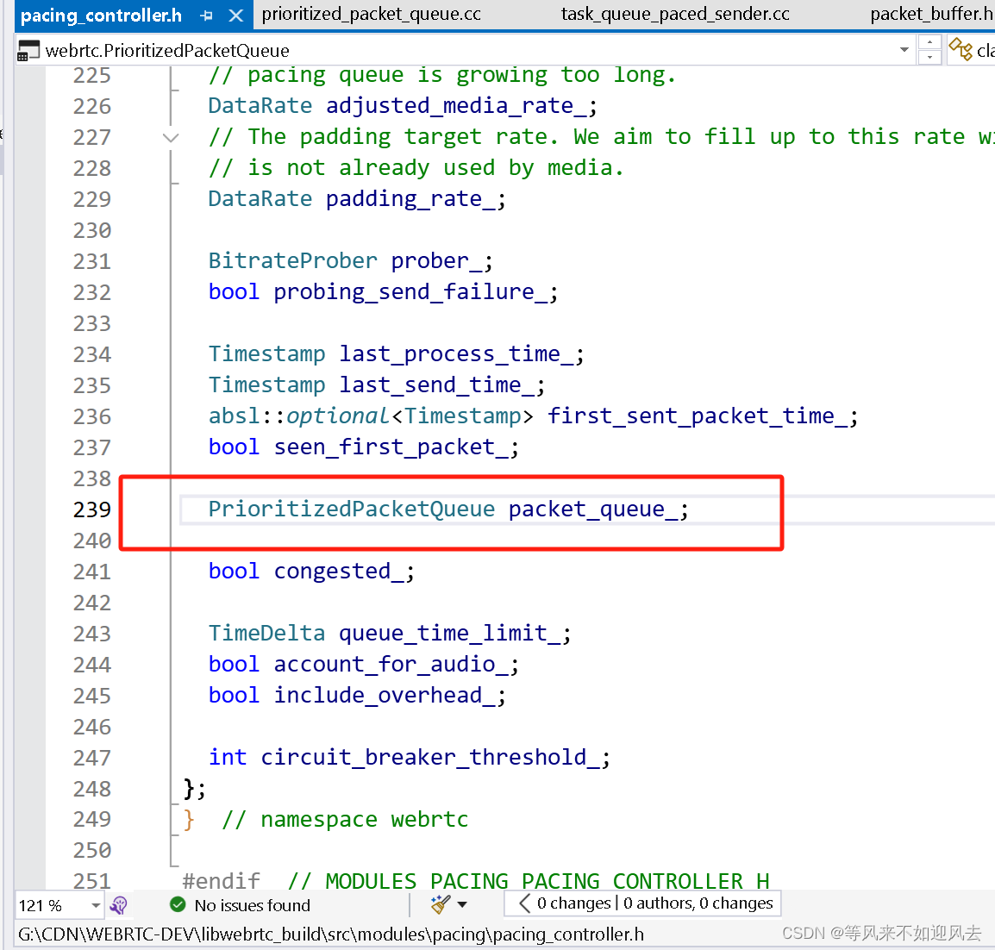Open the task_queue_paced_sender.cc tab
This screenshot has height=950, width=995.
tap(675, 14)
